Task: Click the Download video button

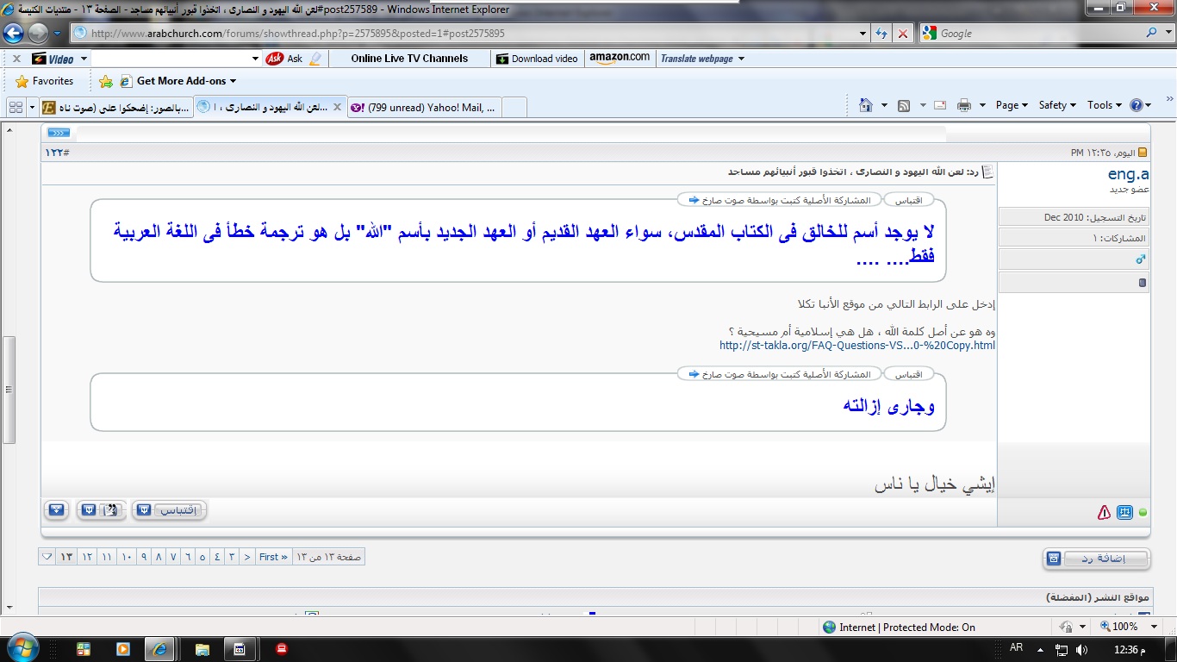Action: [537, 59]
